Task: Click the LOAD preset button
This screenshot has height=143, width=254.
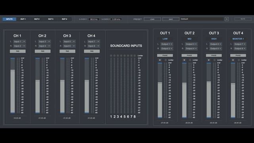Action: 152,19
